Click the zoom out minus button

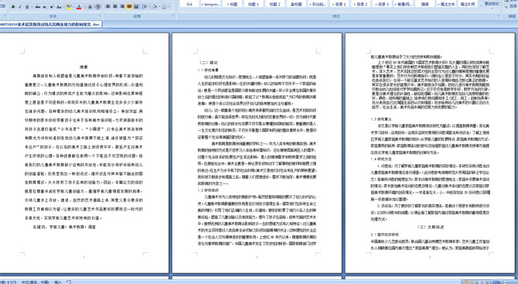coord(506,282)
